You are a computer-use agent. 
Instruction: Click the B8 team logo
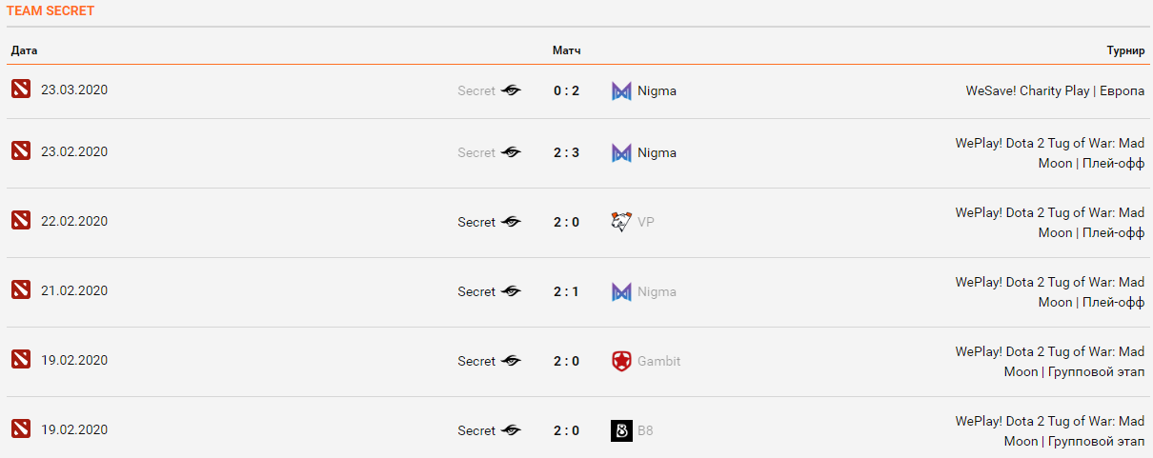621,430
